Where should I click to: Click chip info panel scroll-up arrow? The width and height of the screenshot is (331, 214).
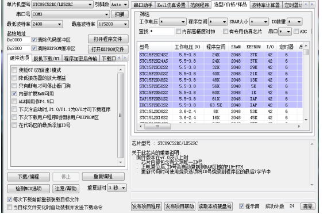pyautogui.click(x=312, y=144)
